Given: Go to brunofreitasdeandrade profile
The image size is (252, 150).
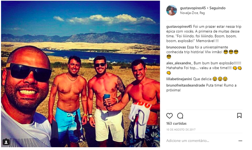Looking at the screenshot, I should 186,85.
